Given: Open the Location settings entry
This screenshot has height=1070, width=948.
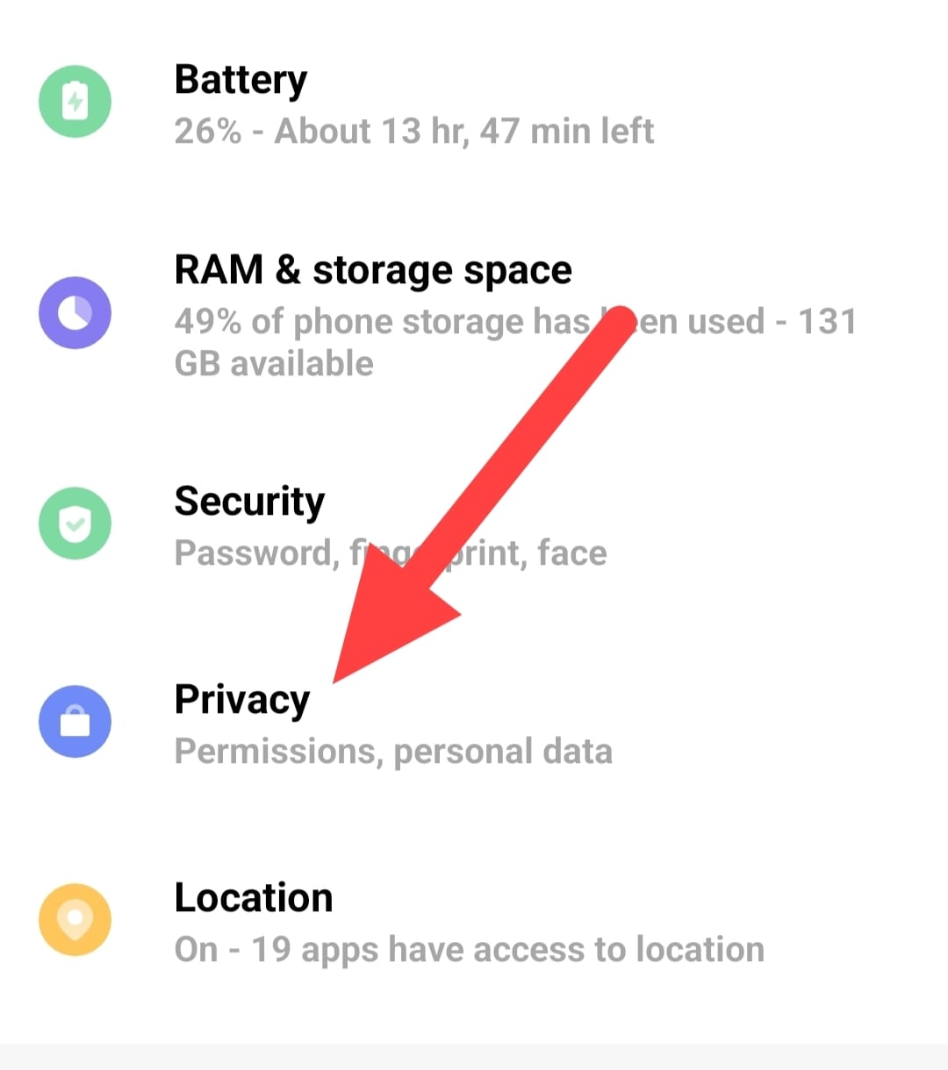Looking at the screenshot, I should pyautogui.click(x=254, y=897).
